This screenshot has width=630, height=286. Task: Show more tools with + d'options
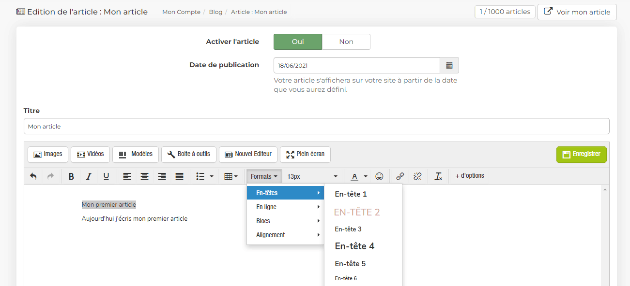[470, 176]
